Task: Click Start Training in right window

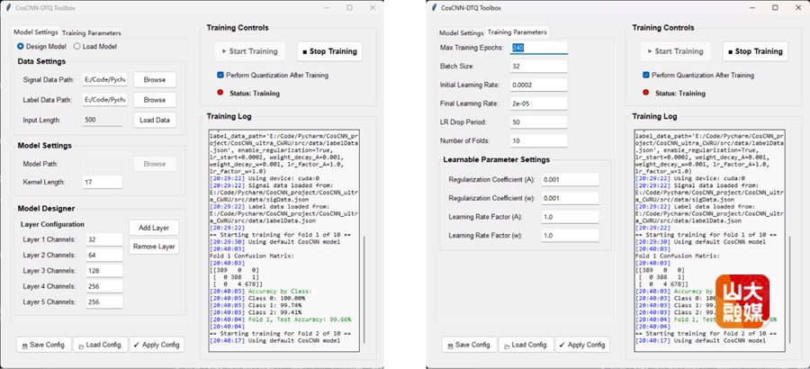Action: click(x=676, y=51)
